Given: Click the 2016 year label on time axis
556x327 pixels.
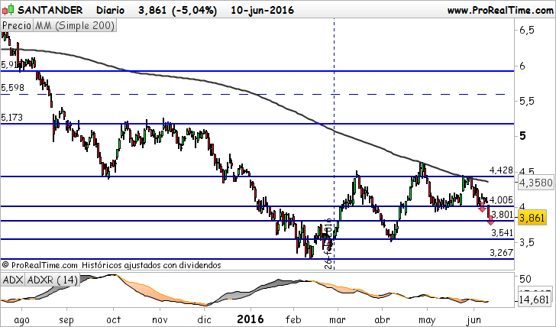Looking at the screenshot, I should [x=251, y=319].
